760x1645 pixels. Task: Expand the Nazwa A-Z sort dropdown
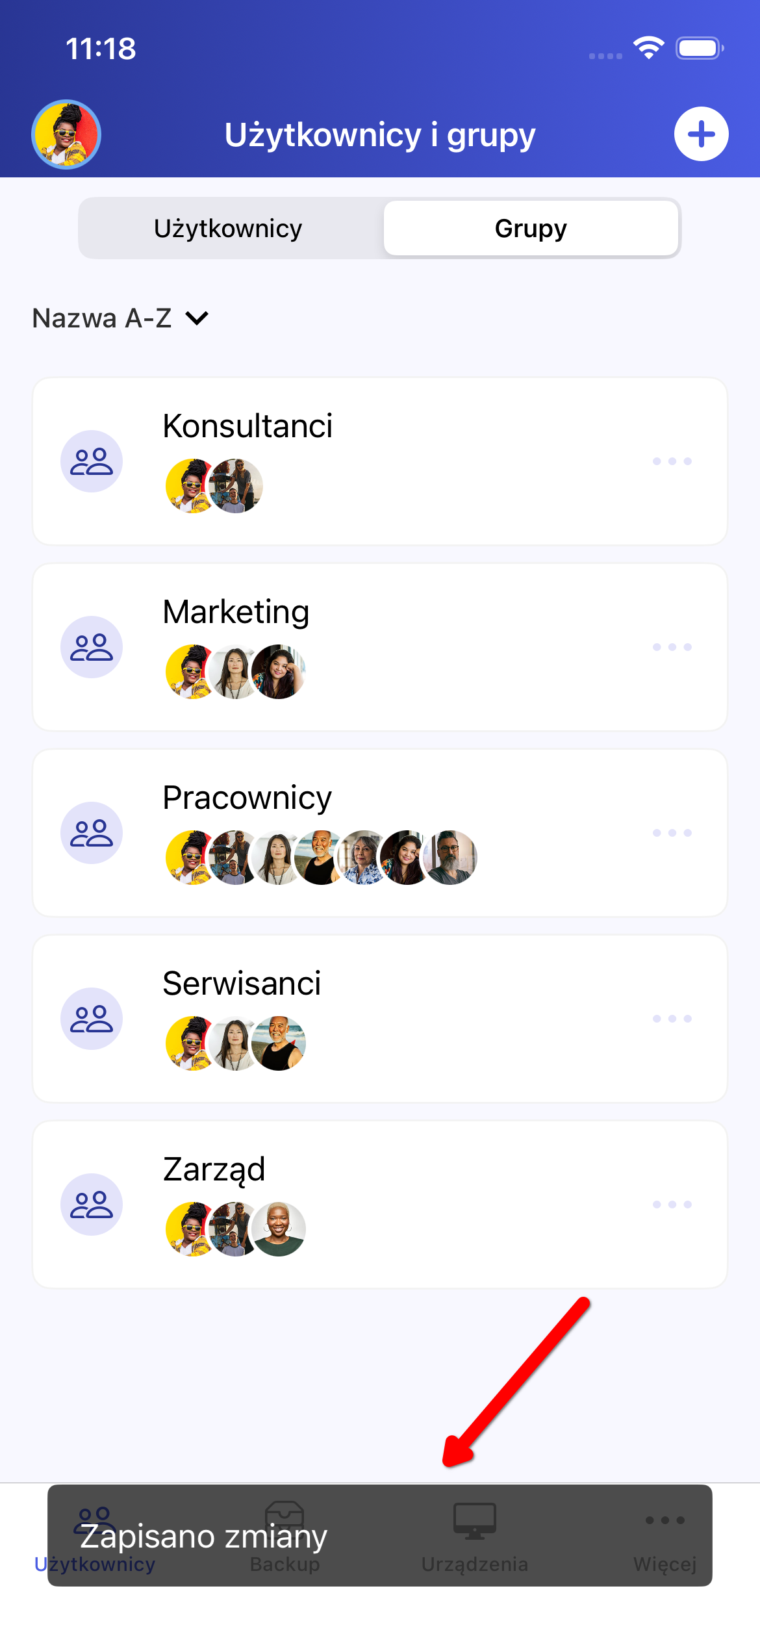coord(121,318)
